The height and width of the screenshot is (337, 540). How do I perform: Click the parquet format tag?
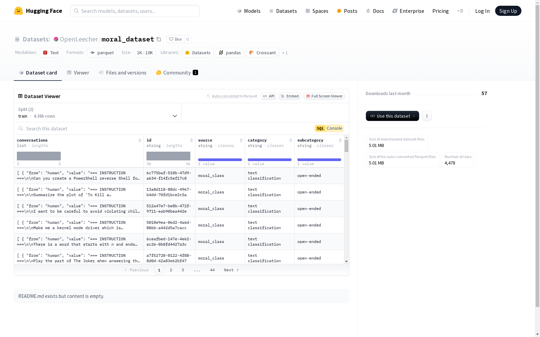[x=102, y=53]
